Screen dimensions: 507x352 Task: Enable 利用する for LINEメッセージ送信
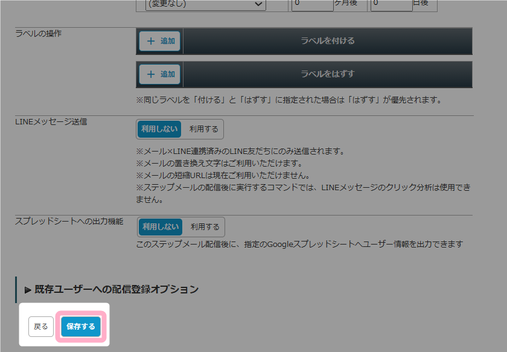pyautogui.click(x=203, y=129)
